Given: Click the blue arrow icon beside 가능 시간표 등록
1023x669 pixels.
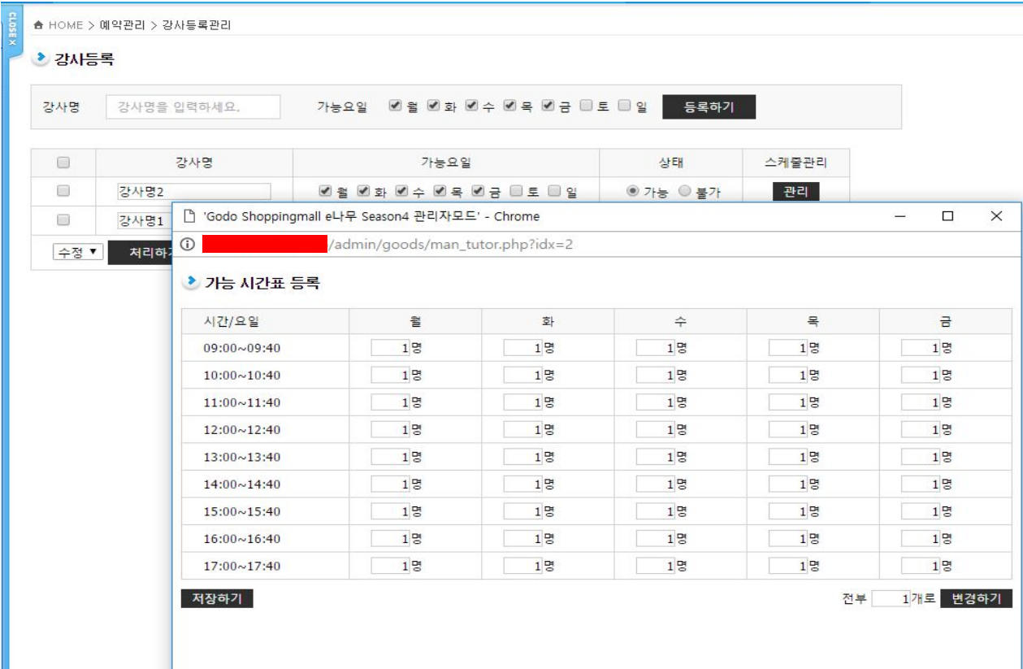Looking at the screenshot, I should 191,283.
